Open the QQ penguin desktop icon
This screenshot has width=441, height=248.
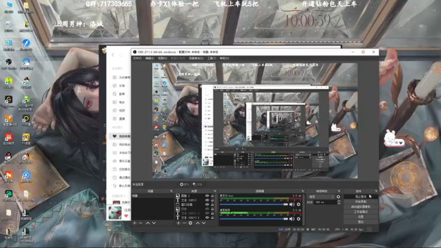coord(8,158)
